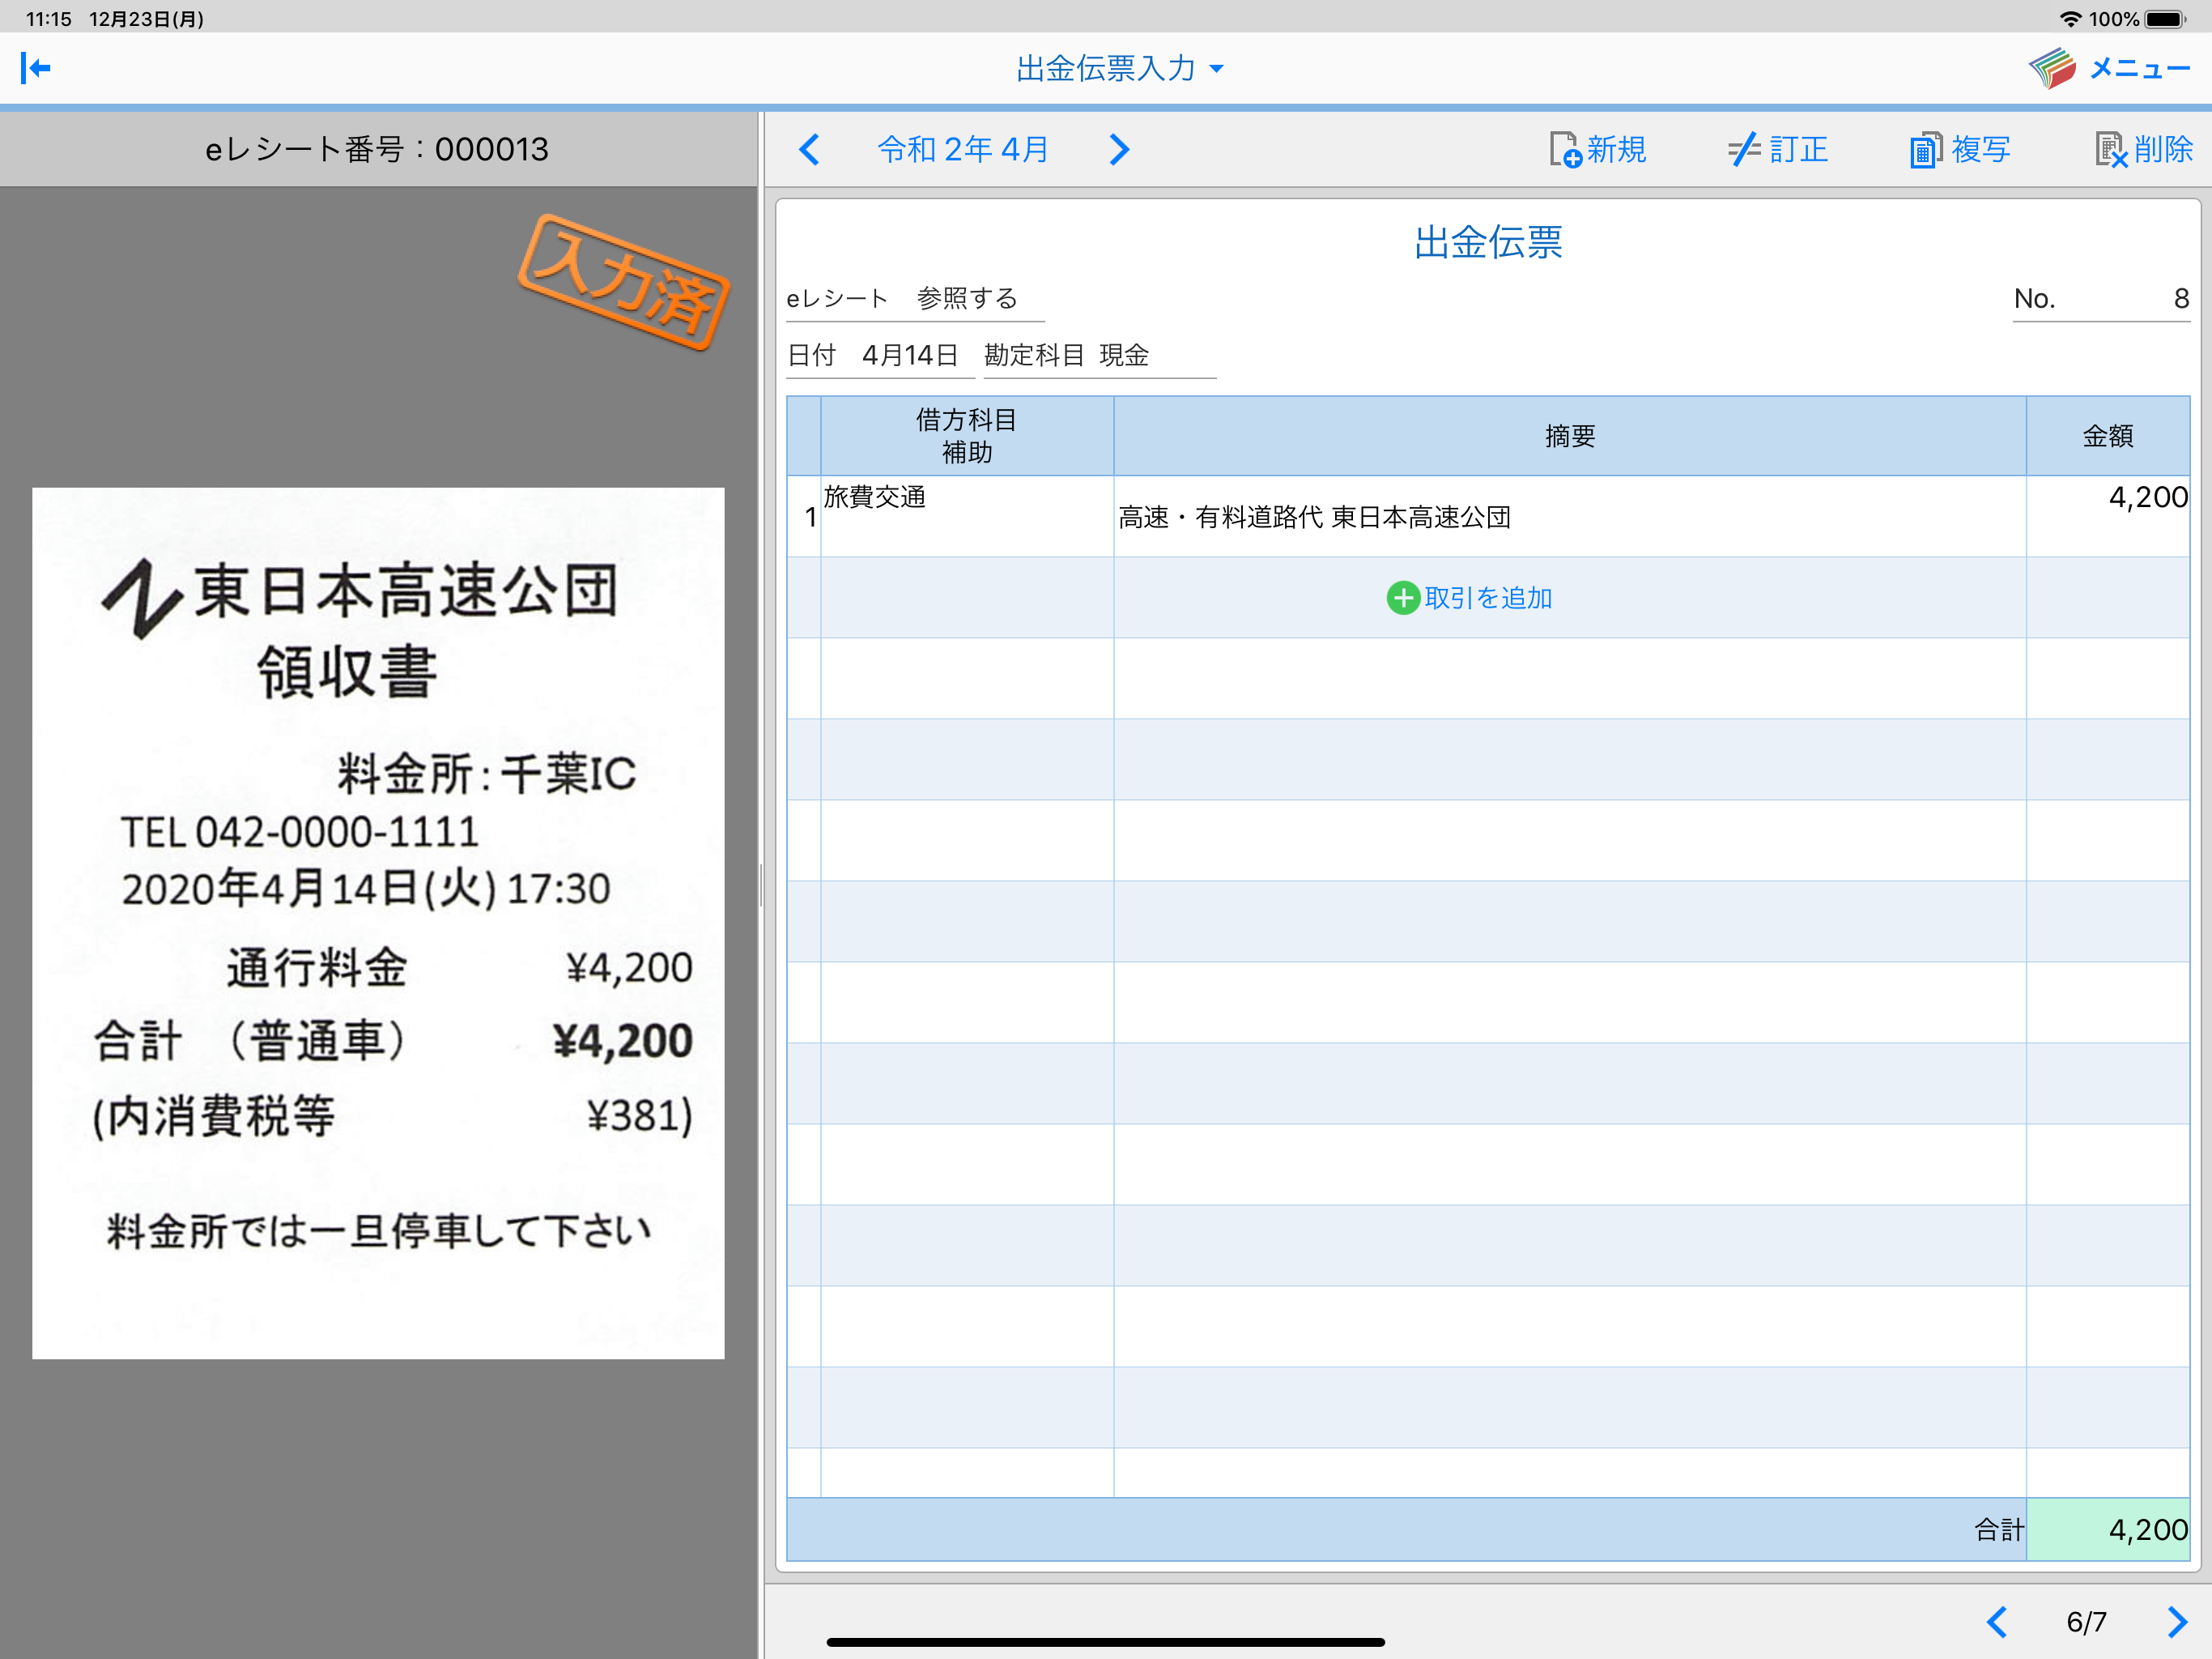
Task: Click the green plus icon
Action: click(1403, 597)
